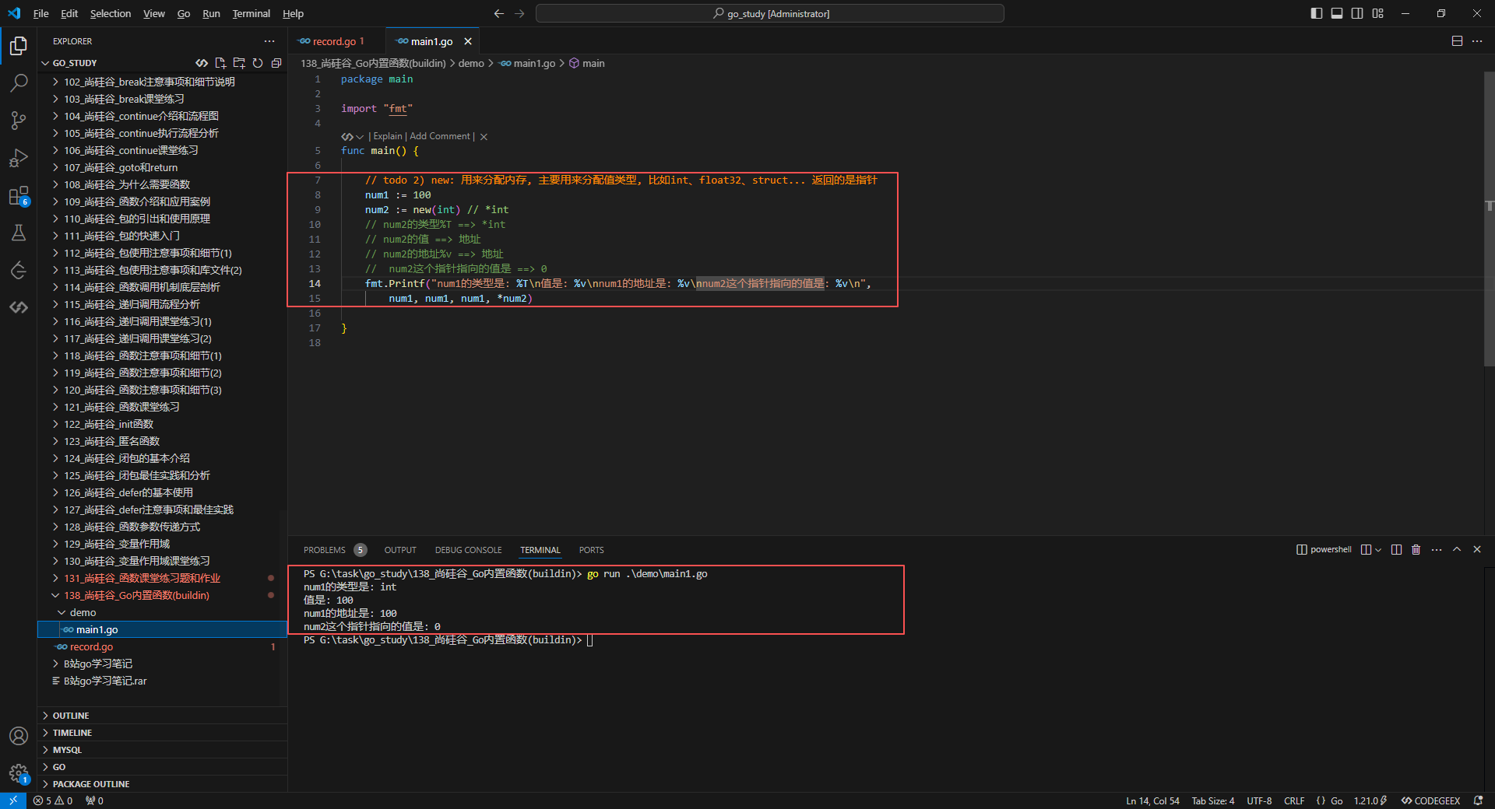Open the Selection menu

point(111,13)
